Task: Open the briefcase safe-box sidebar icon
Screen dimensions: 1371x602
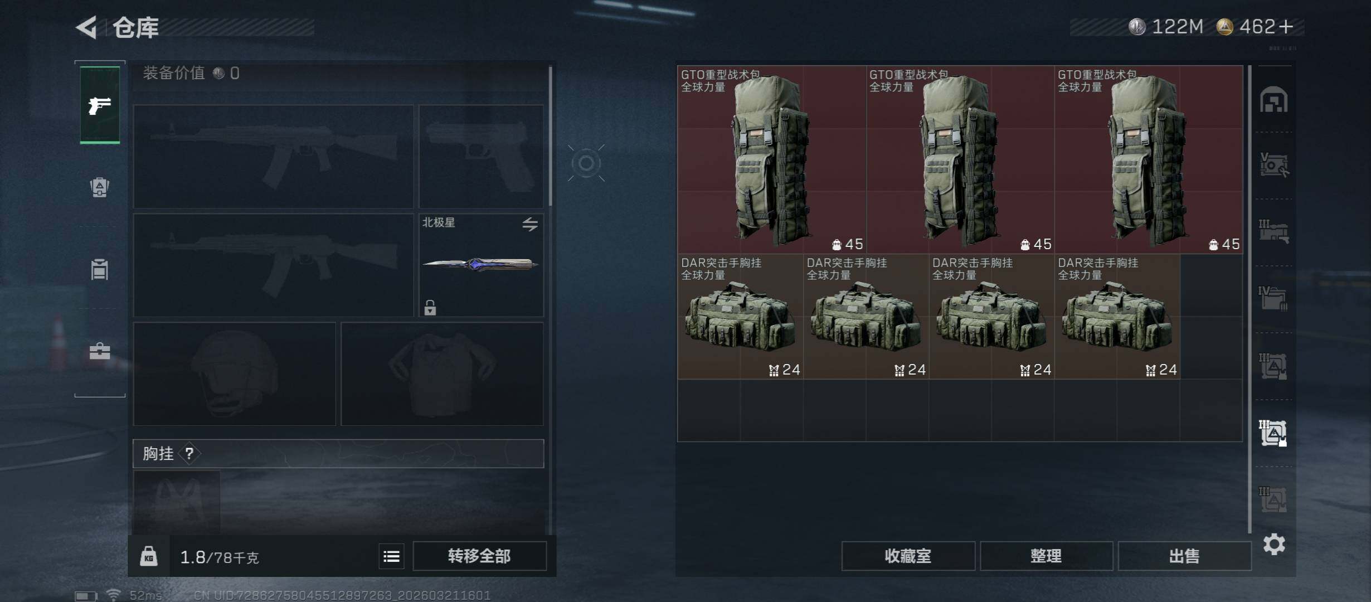Action: point(100,351)
